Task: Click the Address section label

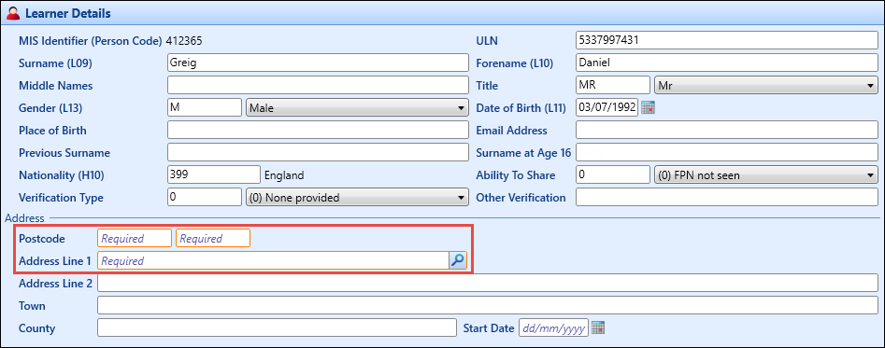Action: [x=24, y=218]
